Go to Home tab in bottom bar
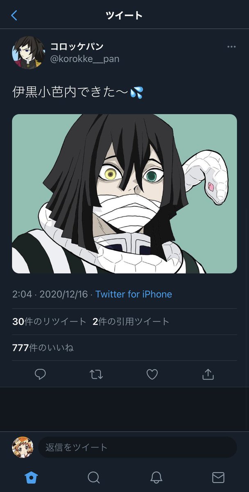Screen dimensions: 249x492 31,477
